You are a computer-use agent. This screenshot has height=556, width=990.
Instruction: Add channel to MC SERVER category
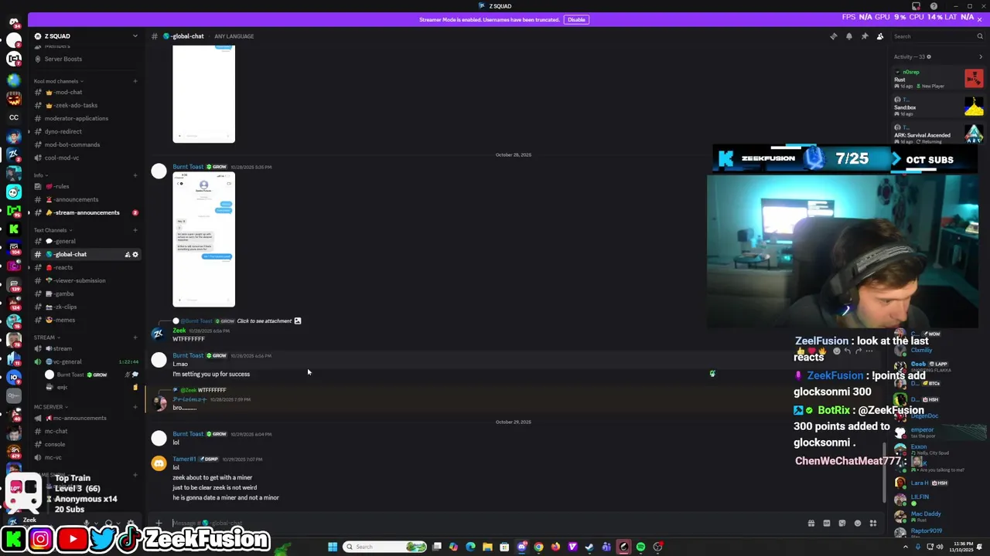coord(135,407)
